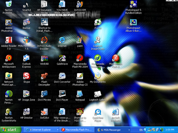Launch Macromedia Flash MX 2004

coord(80,58)
